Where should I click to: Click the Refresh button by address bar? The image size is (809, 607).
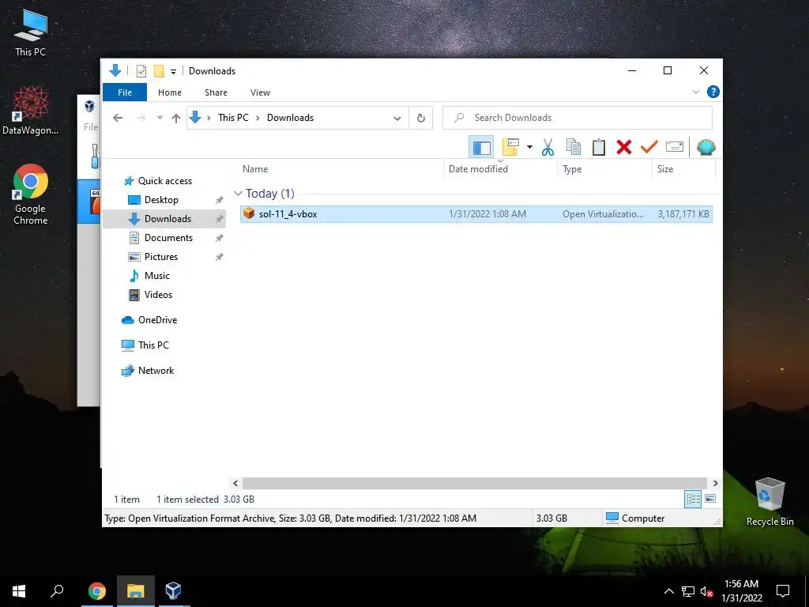(x=421, y=118)
